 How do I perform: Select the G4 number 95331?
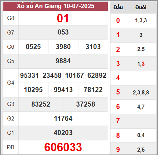[x=29, y=75]
